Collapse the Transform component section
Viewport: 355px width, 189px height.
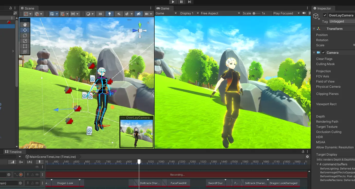(x=314, y=29)
